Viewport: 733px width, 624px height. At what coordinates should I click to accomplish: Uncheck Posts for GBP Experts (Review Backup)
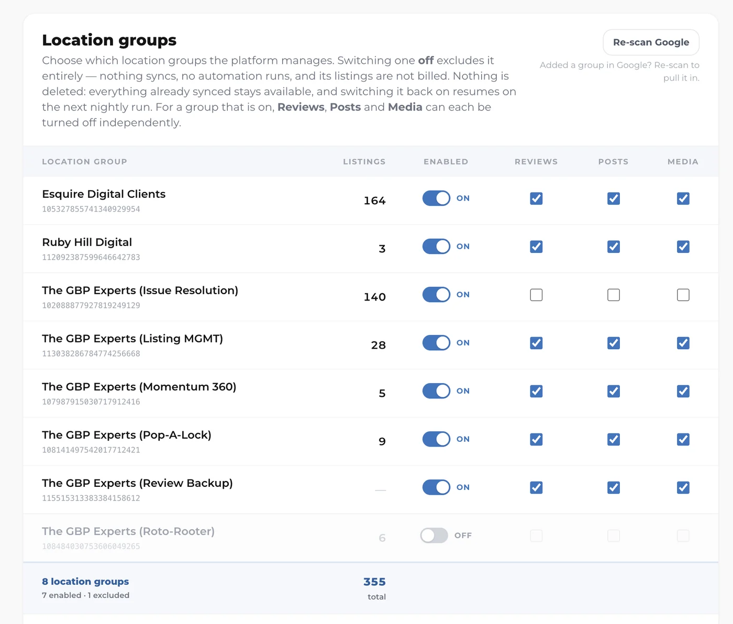[614, 487]
